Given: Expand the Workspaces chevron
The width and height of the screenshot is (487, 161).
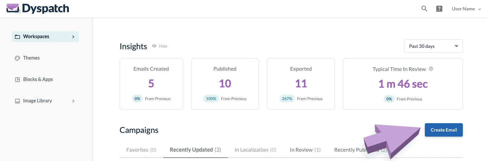Looking at the screenshot, I should pyautogui.click(x=73, y=37).
